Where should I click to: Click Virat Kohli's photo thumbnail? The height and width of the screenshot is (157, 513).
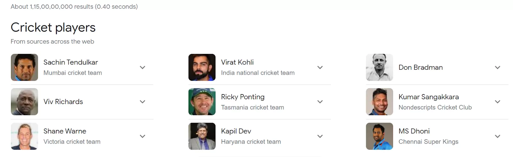click(x=202, y=67)
